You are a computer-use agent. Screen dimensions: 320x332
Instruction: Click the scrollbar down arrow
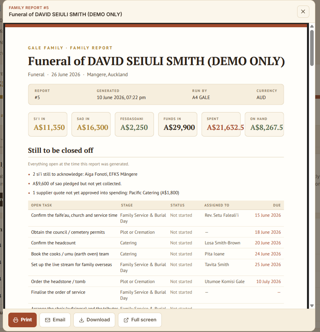click(x=312, y=306)
